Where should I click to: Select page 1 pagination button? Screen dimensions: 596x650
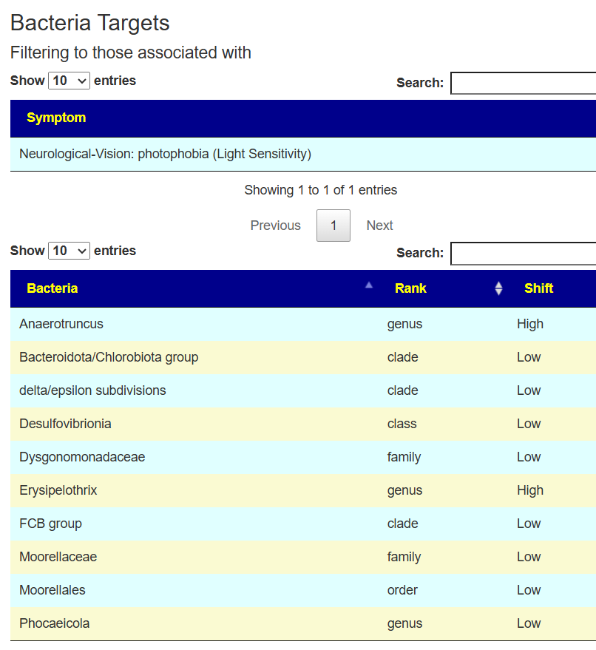pos(333,226)
